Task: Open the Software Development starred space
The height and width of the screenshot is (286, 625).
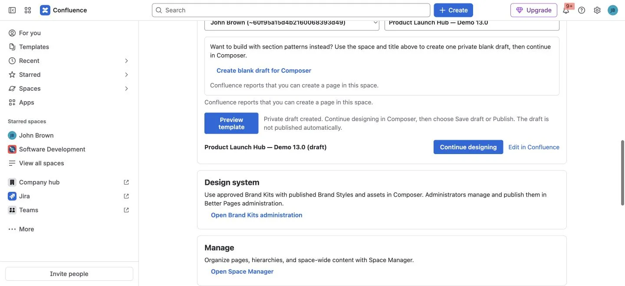Action: pos(69,149)
